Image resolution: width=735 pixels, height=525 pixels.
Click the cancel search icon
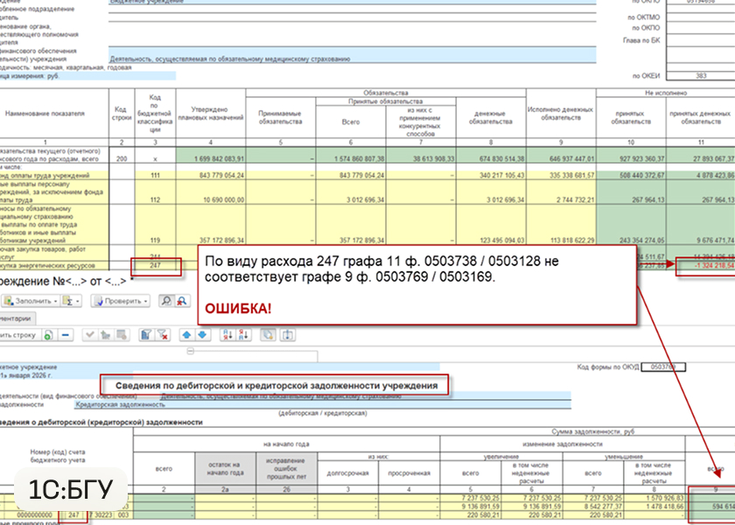[182, 300]
